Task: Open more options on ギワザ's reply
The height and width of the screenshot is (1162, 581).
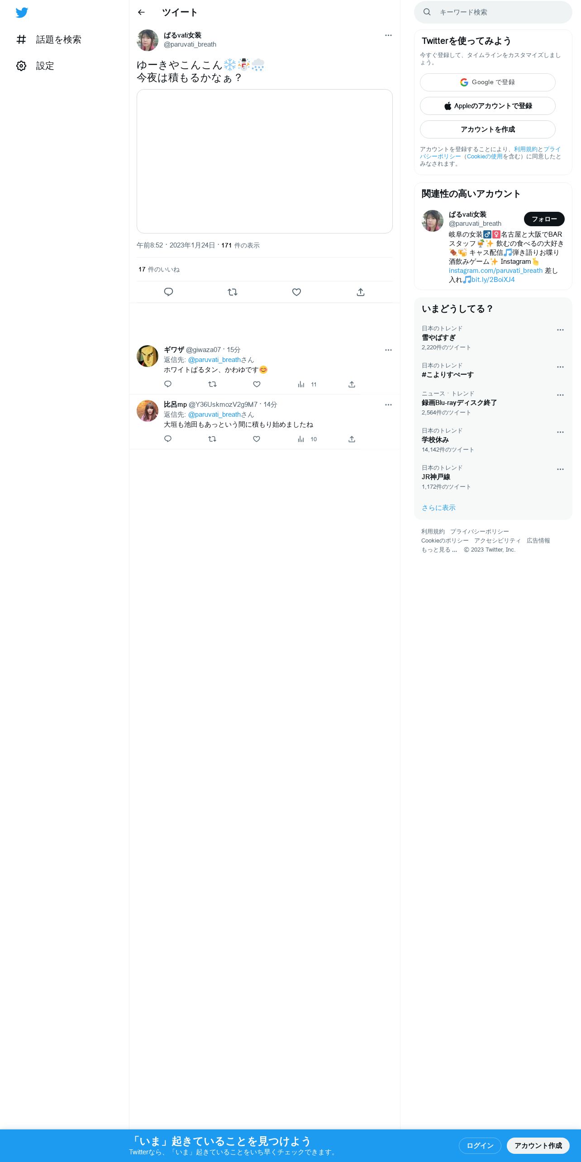Action: pyautogui.click(x=388, y=350)
